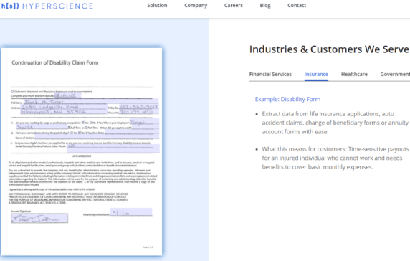This screenshot has width=410, height=261.
Task: Click the highlighted Policy No. field
Action: [138, 107]
